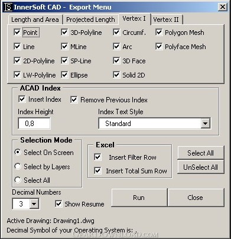The image size is (231, 239).
Task: Choose the Select by Layers radio button
Action: click(18, 166)
